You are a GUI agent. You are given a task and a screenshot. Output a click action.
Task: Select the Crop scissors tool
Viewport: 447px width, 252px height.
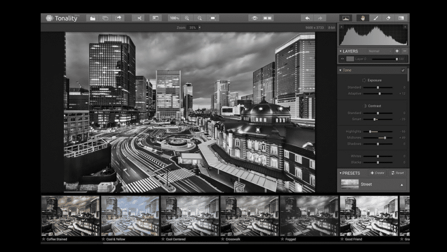point(139,18)
